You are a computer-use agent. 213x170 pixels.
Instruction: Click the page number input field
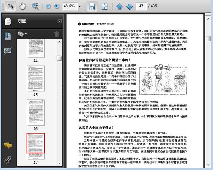142,6
